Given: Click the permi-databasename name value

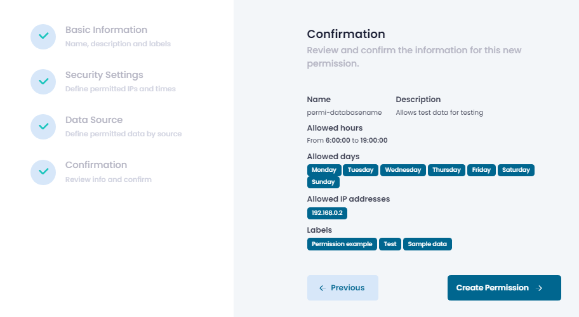Looking at the screenshot, I should [344, 112].
